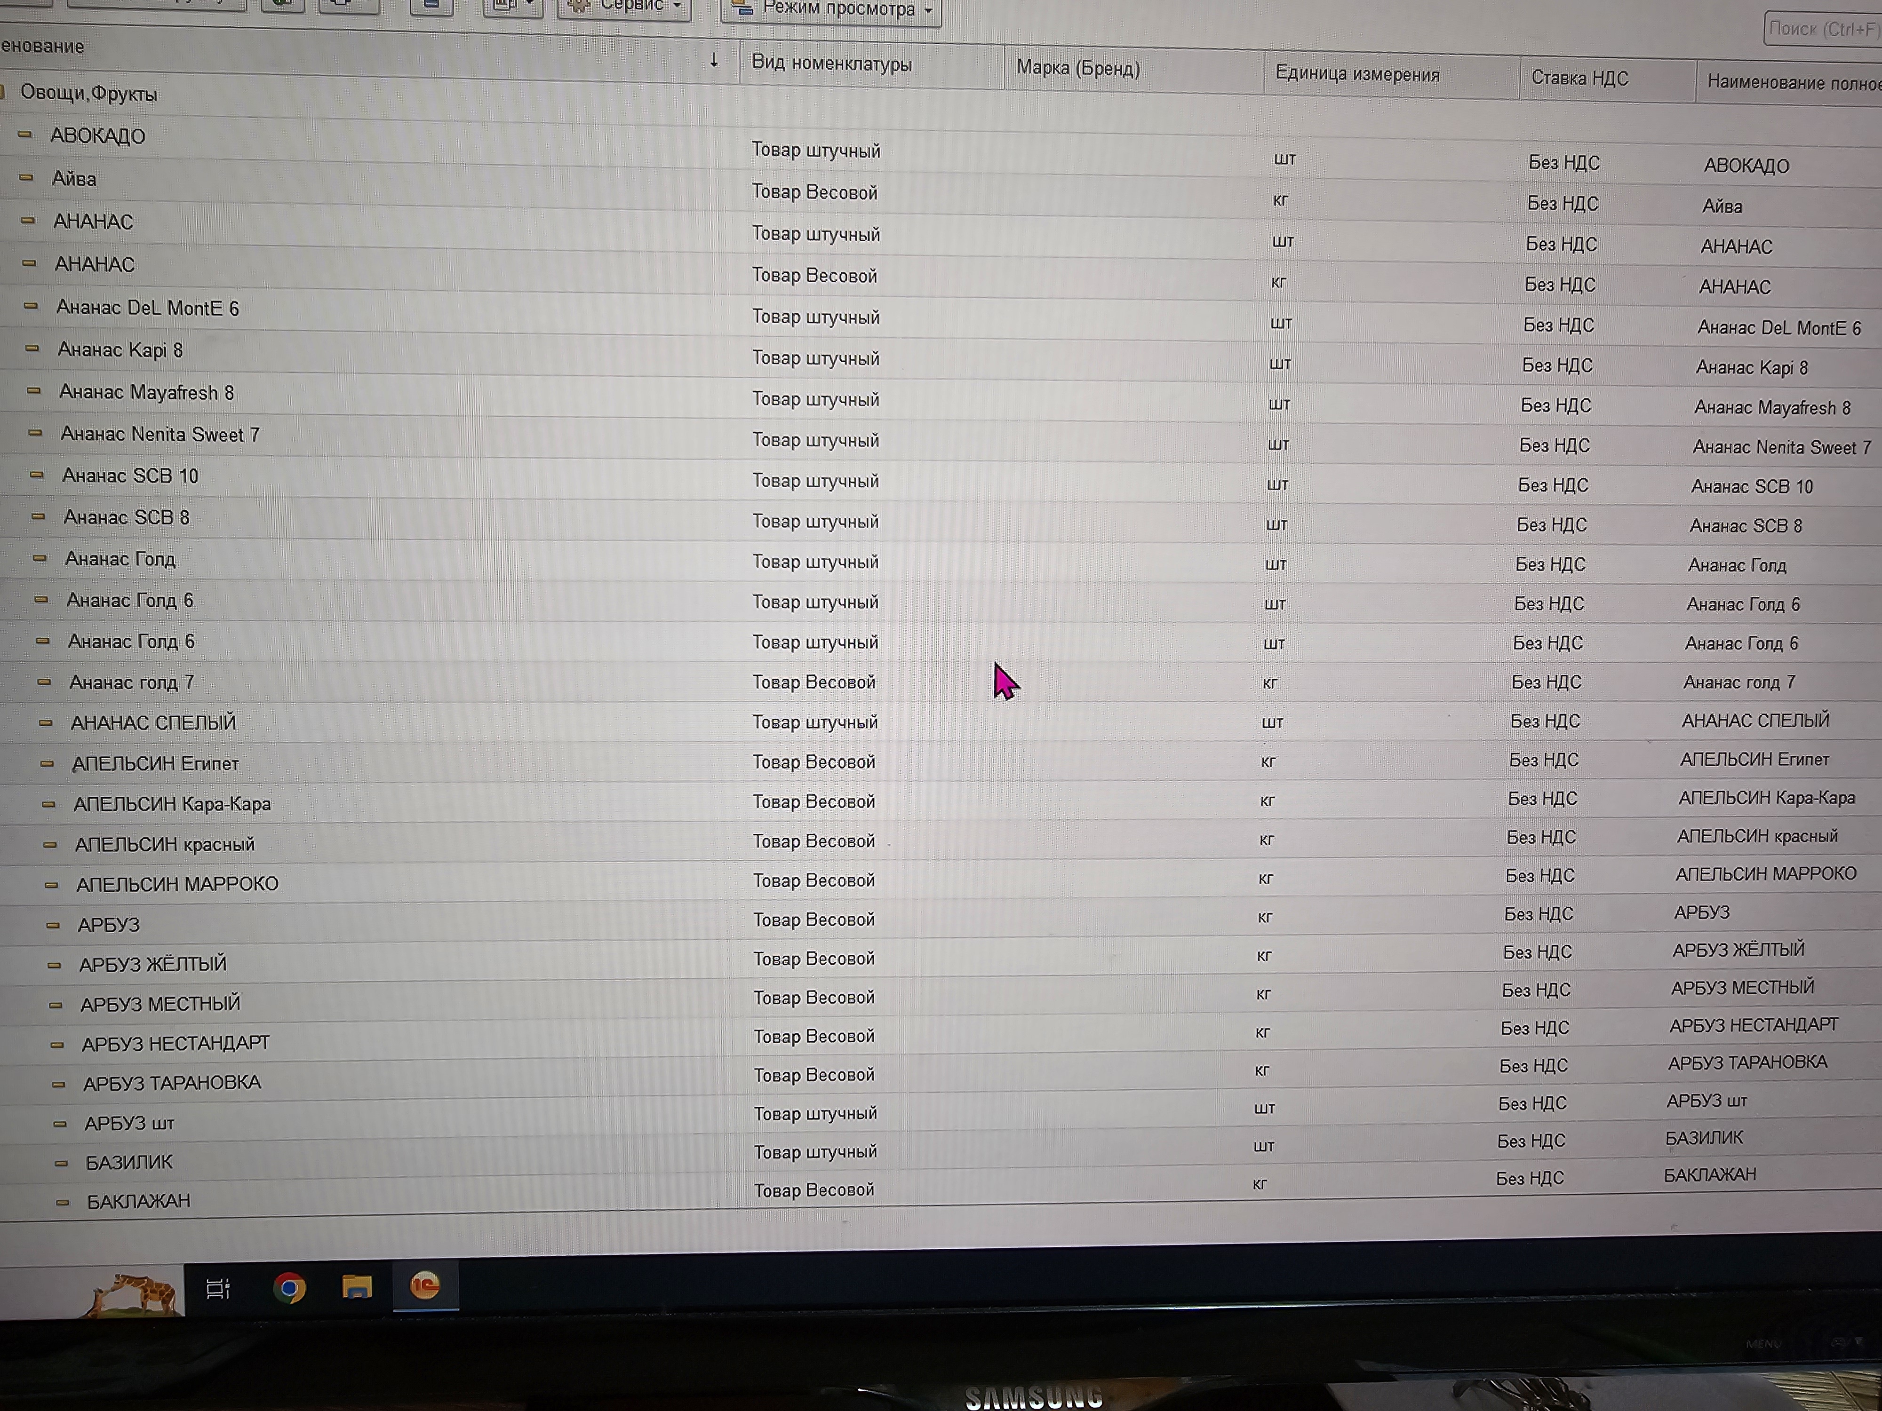The width and height of the screenshot is (1882, 1411).
Task: Click the item icon beside АРБУЗ ЖЁЛТЫЙ
Action: [55, 965]
